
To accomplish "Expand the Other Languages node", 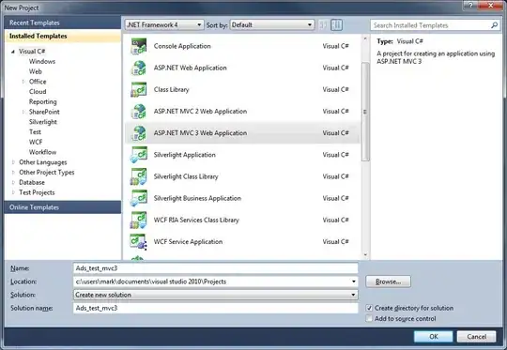I will pos(13,162).
